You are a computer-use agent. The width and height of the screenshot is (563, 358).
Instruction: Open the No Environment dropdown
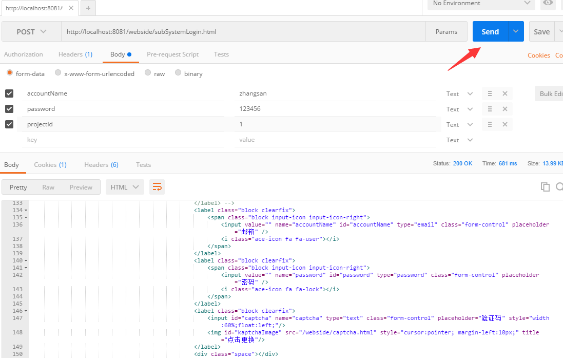[x=481, y=4]
